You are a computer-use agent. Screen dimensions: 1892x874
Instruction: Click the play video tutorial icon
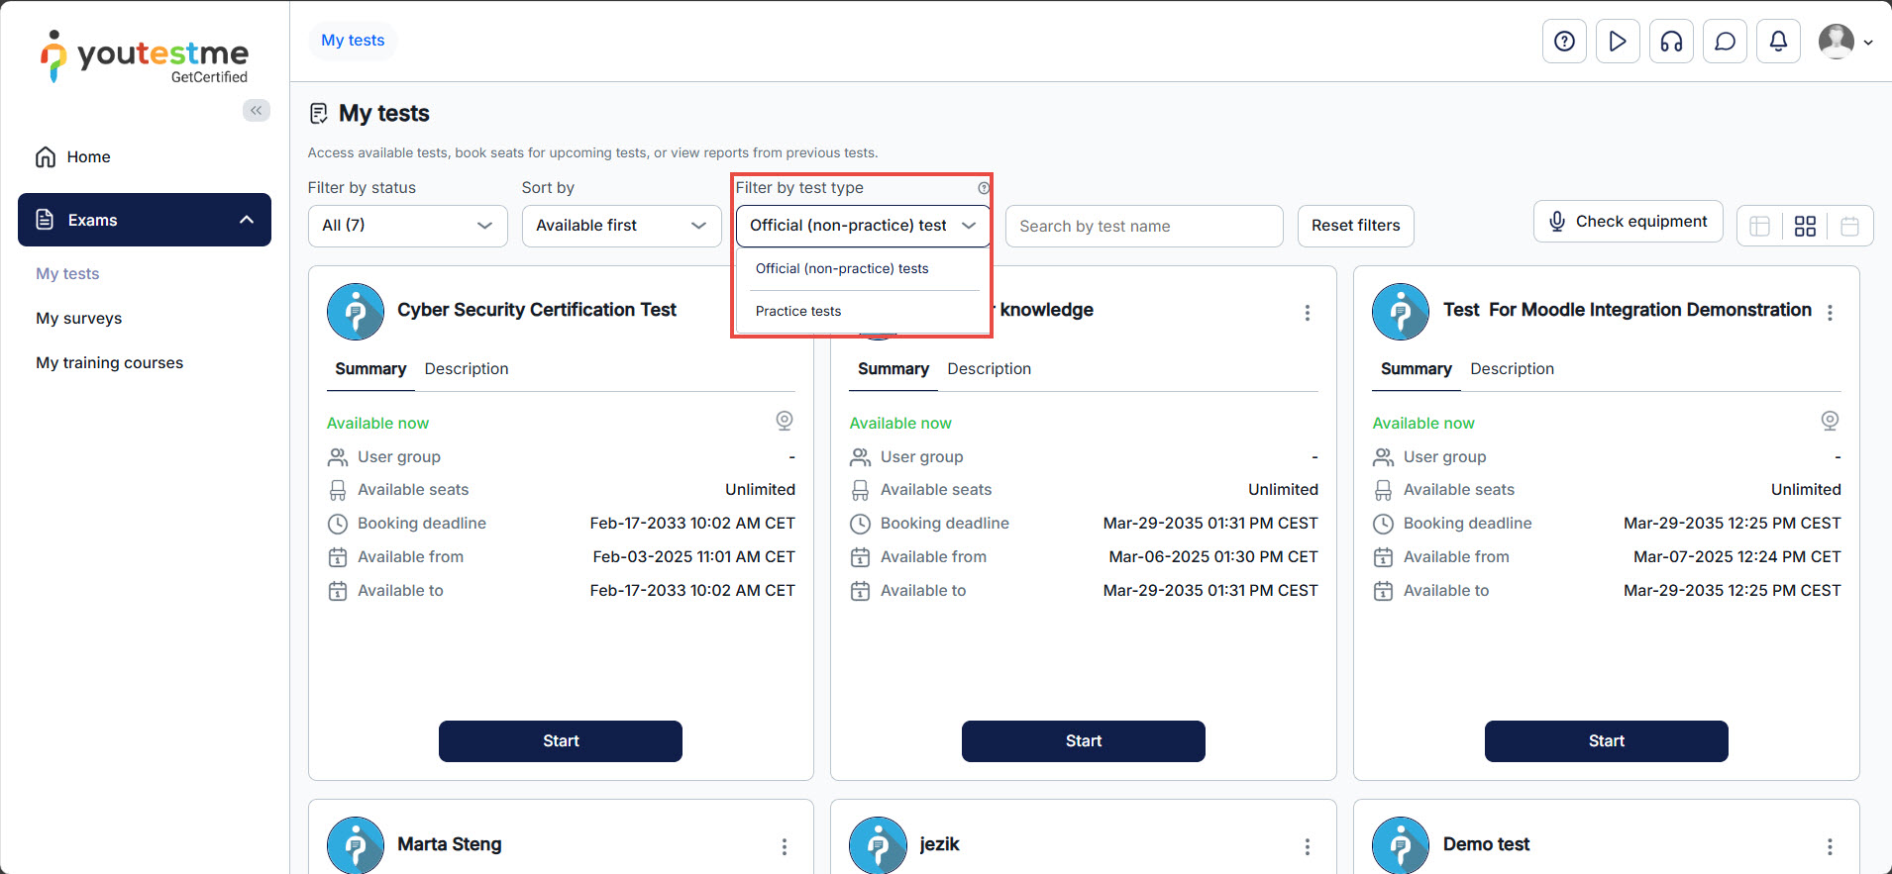(x=1618, y=42)
